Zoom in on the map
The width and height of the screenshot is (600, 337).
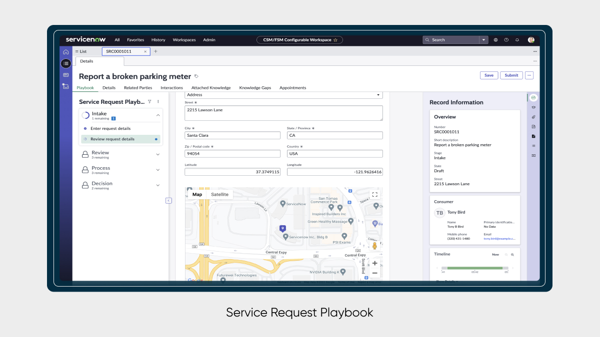pos(374,263)
